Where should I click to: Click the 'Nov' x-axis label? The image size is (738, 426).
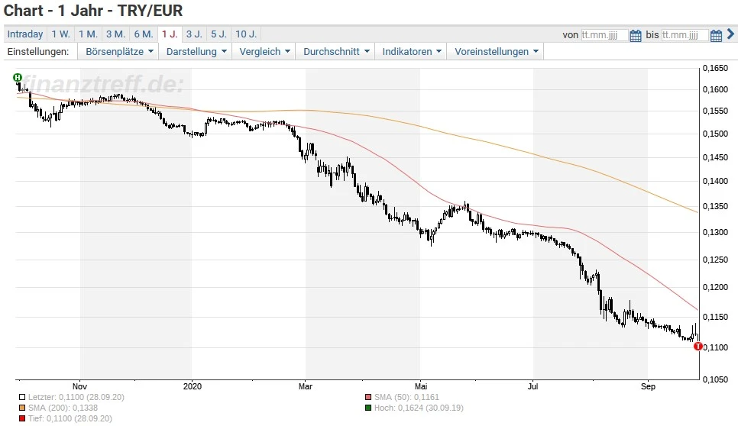pyautogui.click(x=80, y=386)
